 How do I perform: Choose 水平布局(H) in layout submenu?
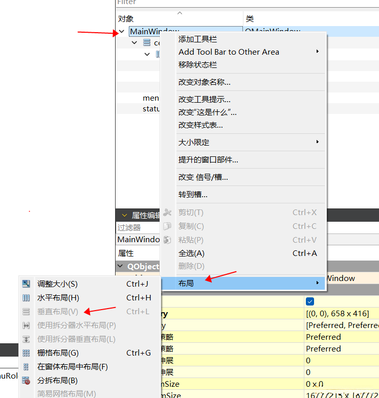coord(58,297)
